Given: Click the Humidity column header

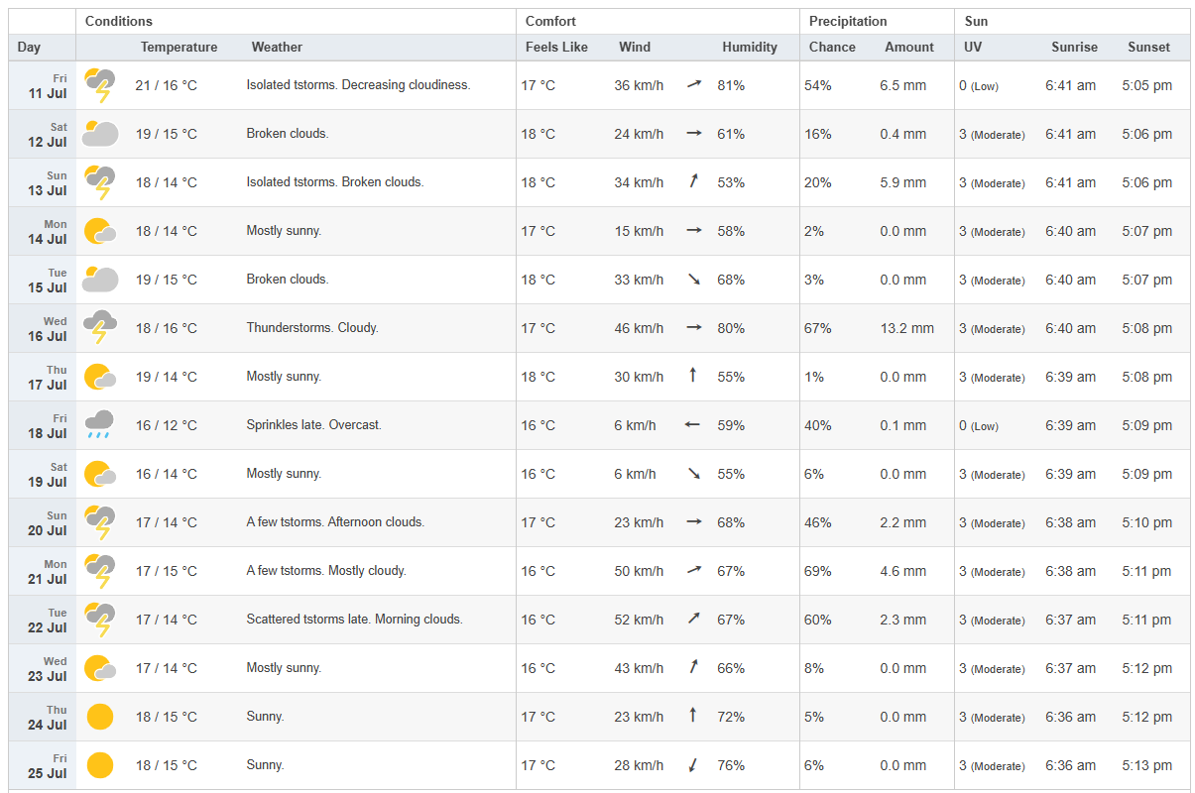Looking at the screenshot, I should [x=750, y=47].
